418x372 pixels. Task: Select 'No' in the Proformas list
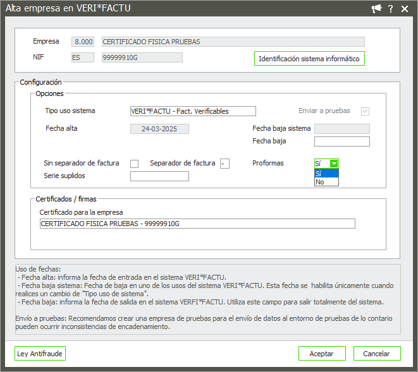click(326, 182)
